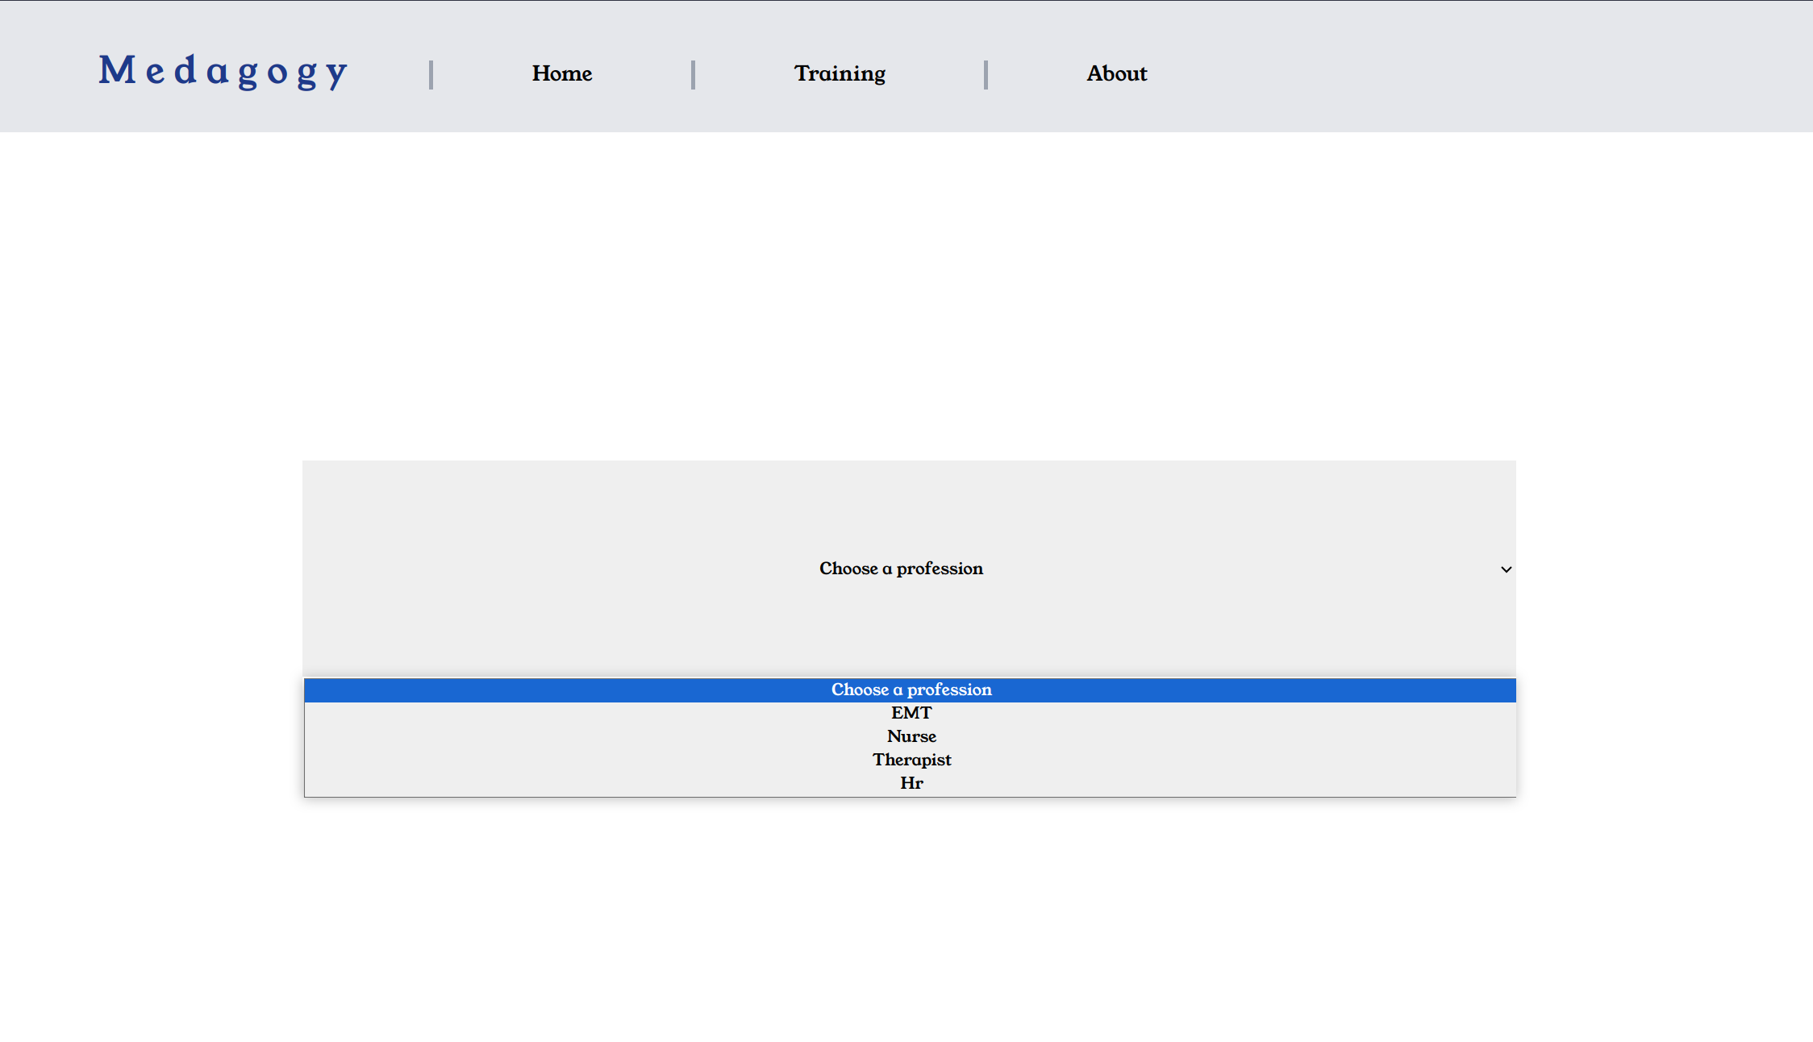The height and width of the screenshot is (1042, 1813).
Task: Select EMT from the profession list
Action: click(911, 713)
